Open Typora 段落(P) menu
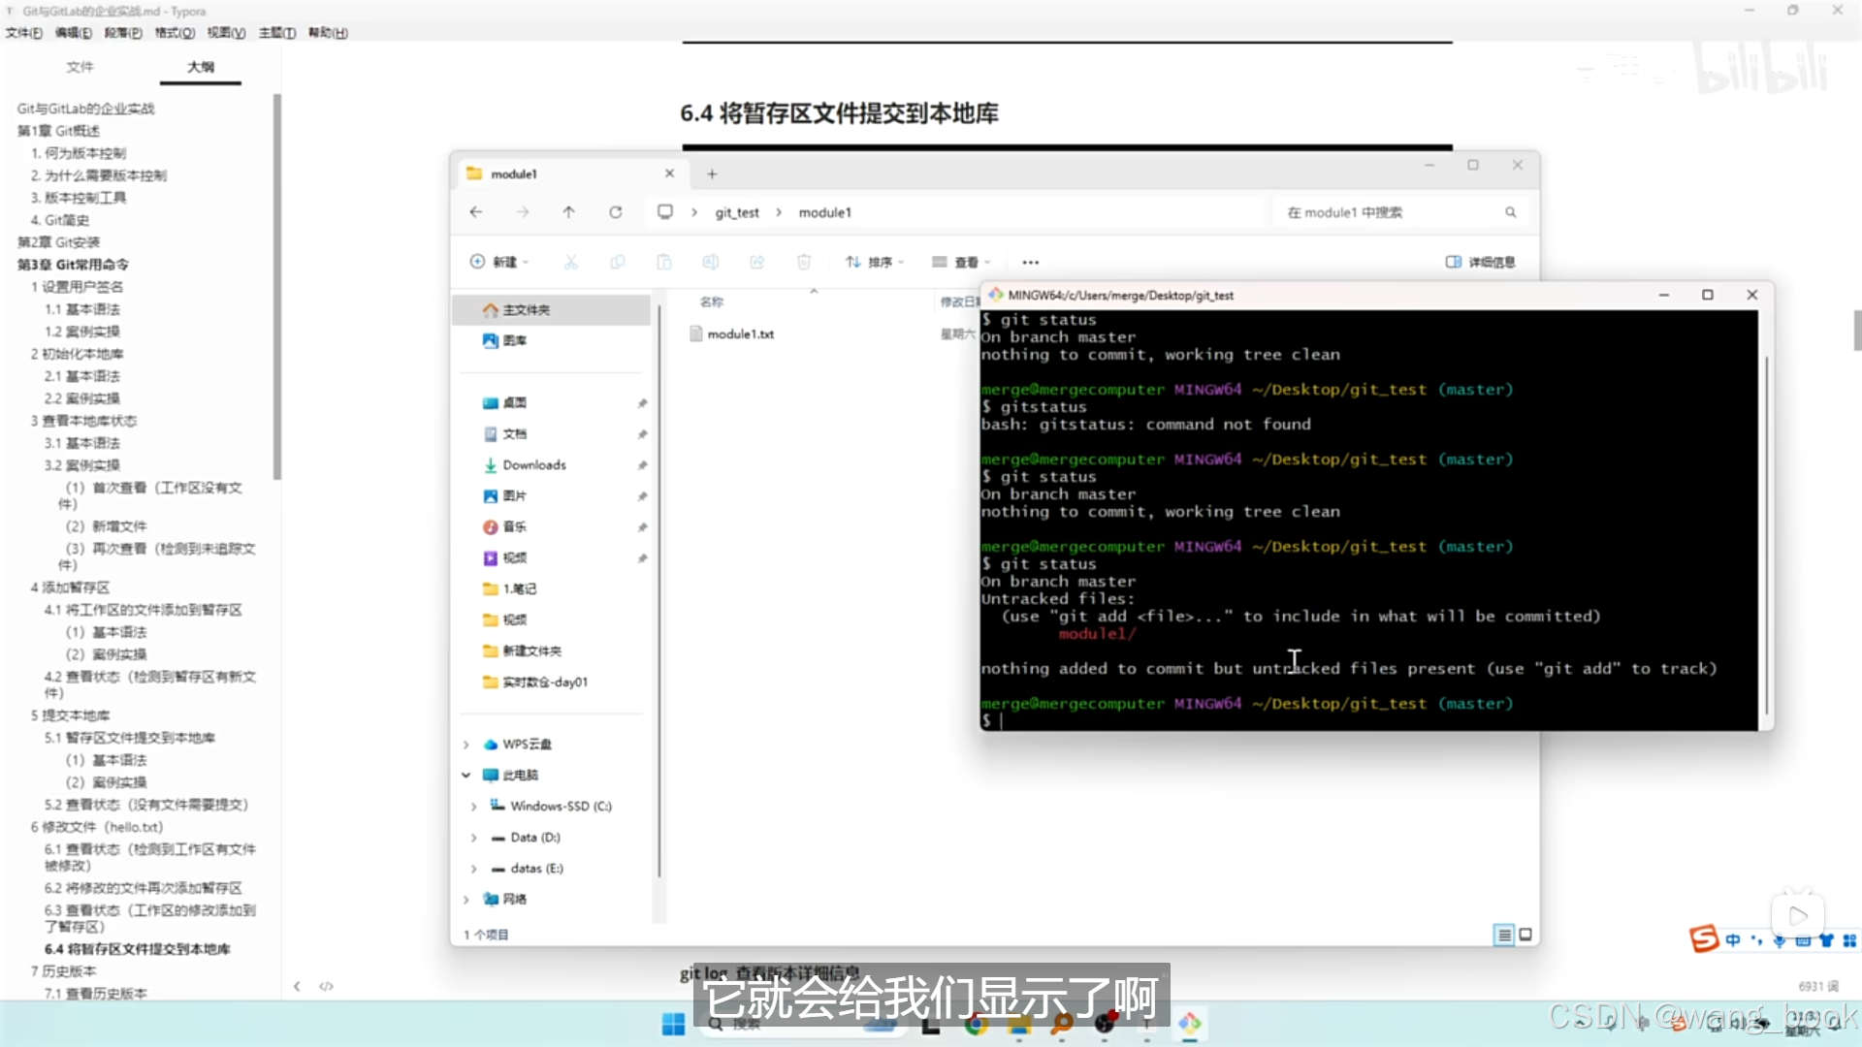This screenshot has width=1862, height=1047. 123,32
